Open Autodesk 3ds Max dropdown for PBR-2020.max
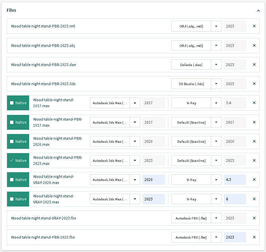Image resolution: width=266 pixels, height=252 pixels. click(x=135, y=141)
